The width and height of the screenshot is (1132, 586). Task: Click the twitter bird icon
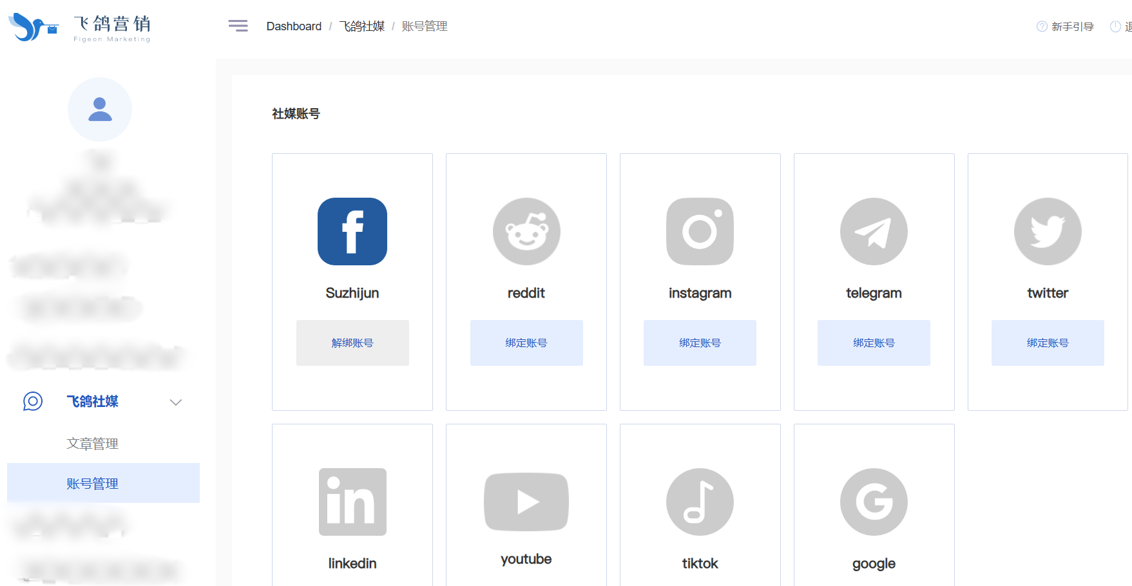click(x=1048, y=231)
